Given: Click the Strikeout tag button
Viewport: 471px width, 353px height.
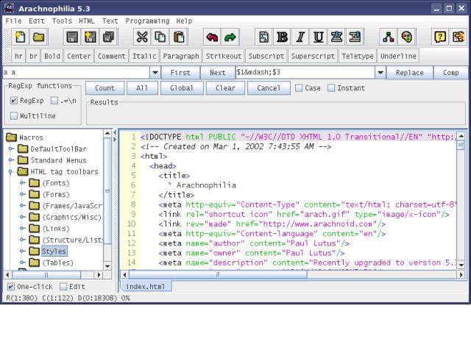Looking at the screenshot, I should click(224, 56).
